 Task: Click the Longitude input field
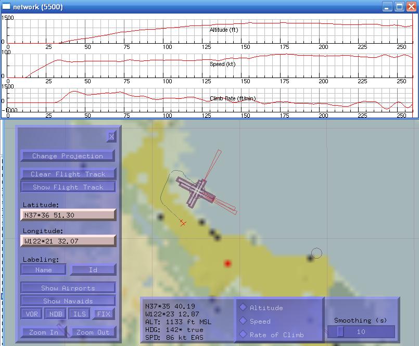pos(68,241)
